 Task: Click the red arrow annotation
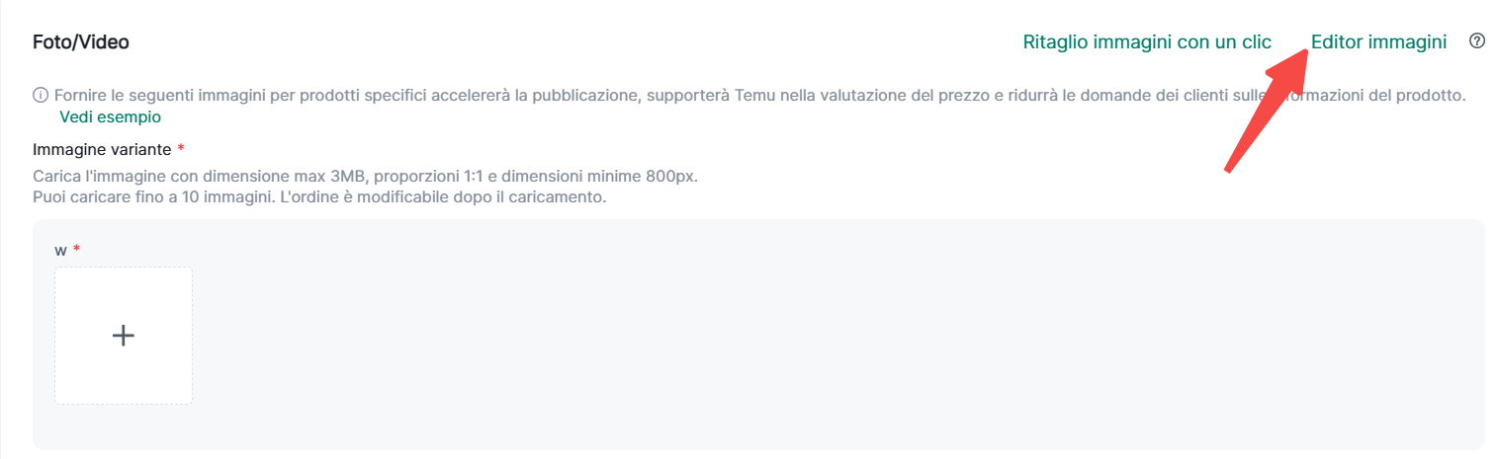point(1266,109)
